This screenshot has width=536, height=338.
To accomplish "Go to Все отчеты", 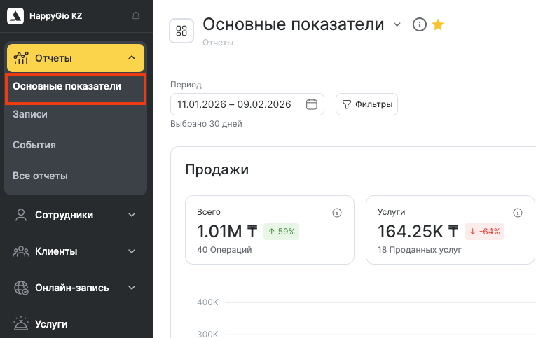I will coord(40,176).
